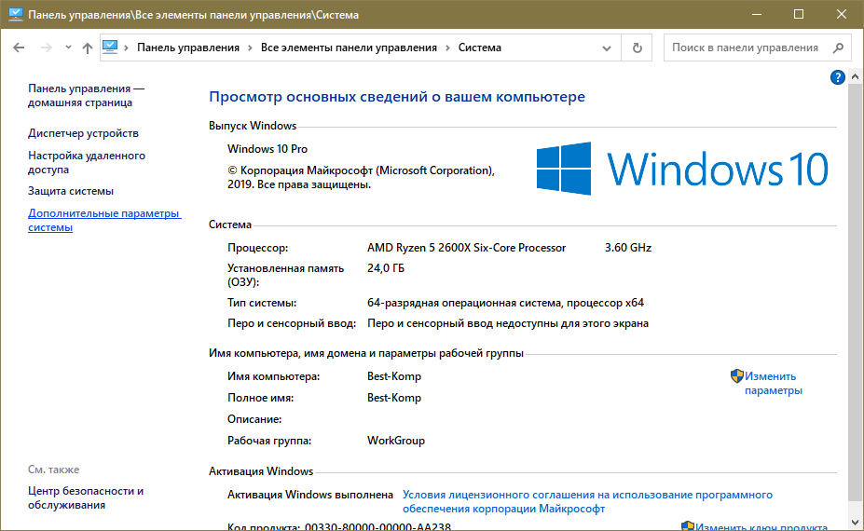Focus the 'Поиск в панели управления' field
Viewport: 864px width, 531px height.
coord(745,48)
